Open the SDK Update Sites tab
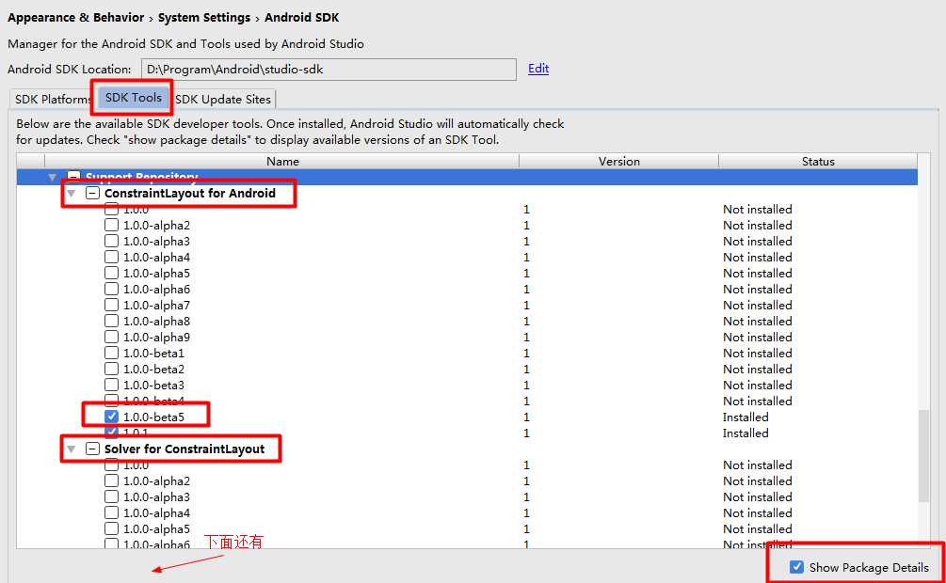Screen dimensions: 946x583 (223, 100)
